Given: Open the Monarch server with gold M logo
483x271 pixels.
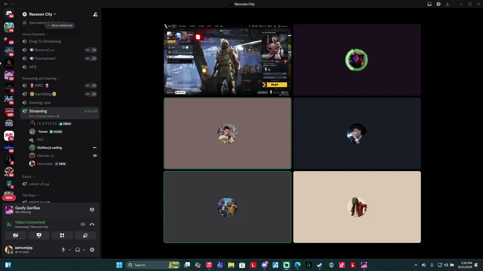Looking at the screenshot, I should point(9,63).
